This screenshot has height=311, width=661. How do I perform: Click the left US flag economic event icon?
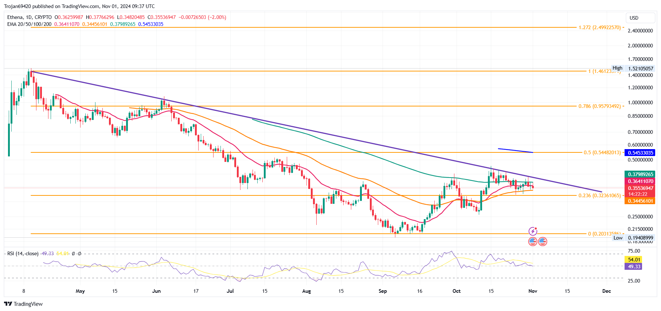coord(533,241)
